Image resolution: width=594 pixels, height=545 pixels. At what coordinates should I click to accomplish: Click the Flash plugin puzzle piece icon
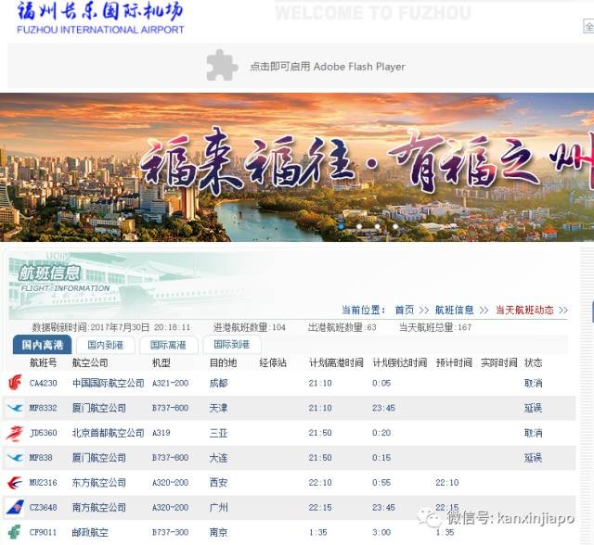click(222, 66)
